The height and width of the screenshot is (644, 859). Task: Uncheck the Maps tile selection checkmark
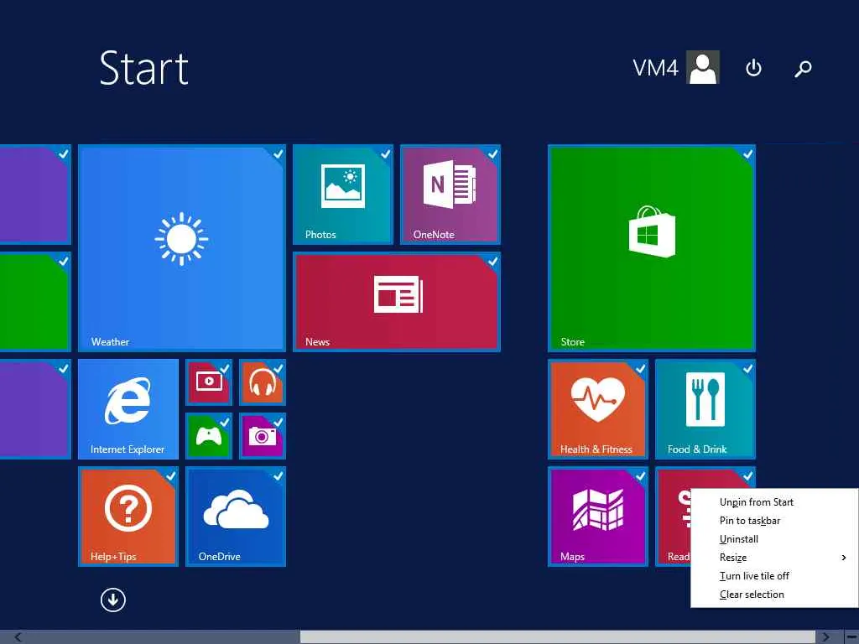pos(640,476)
